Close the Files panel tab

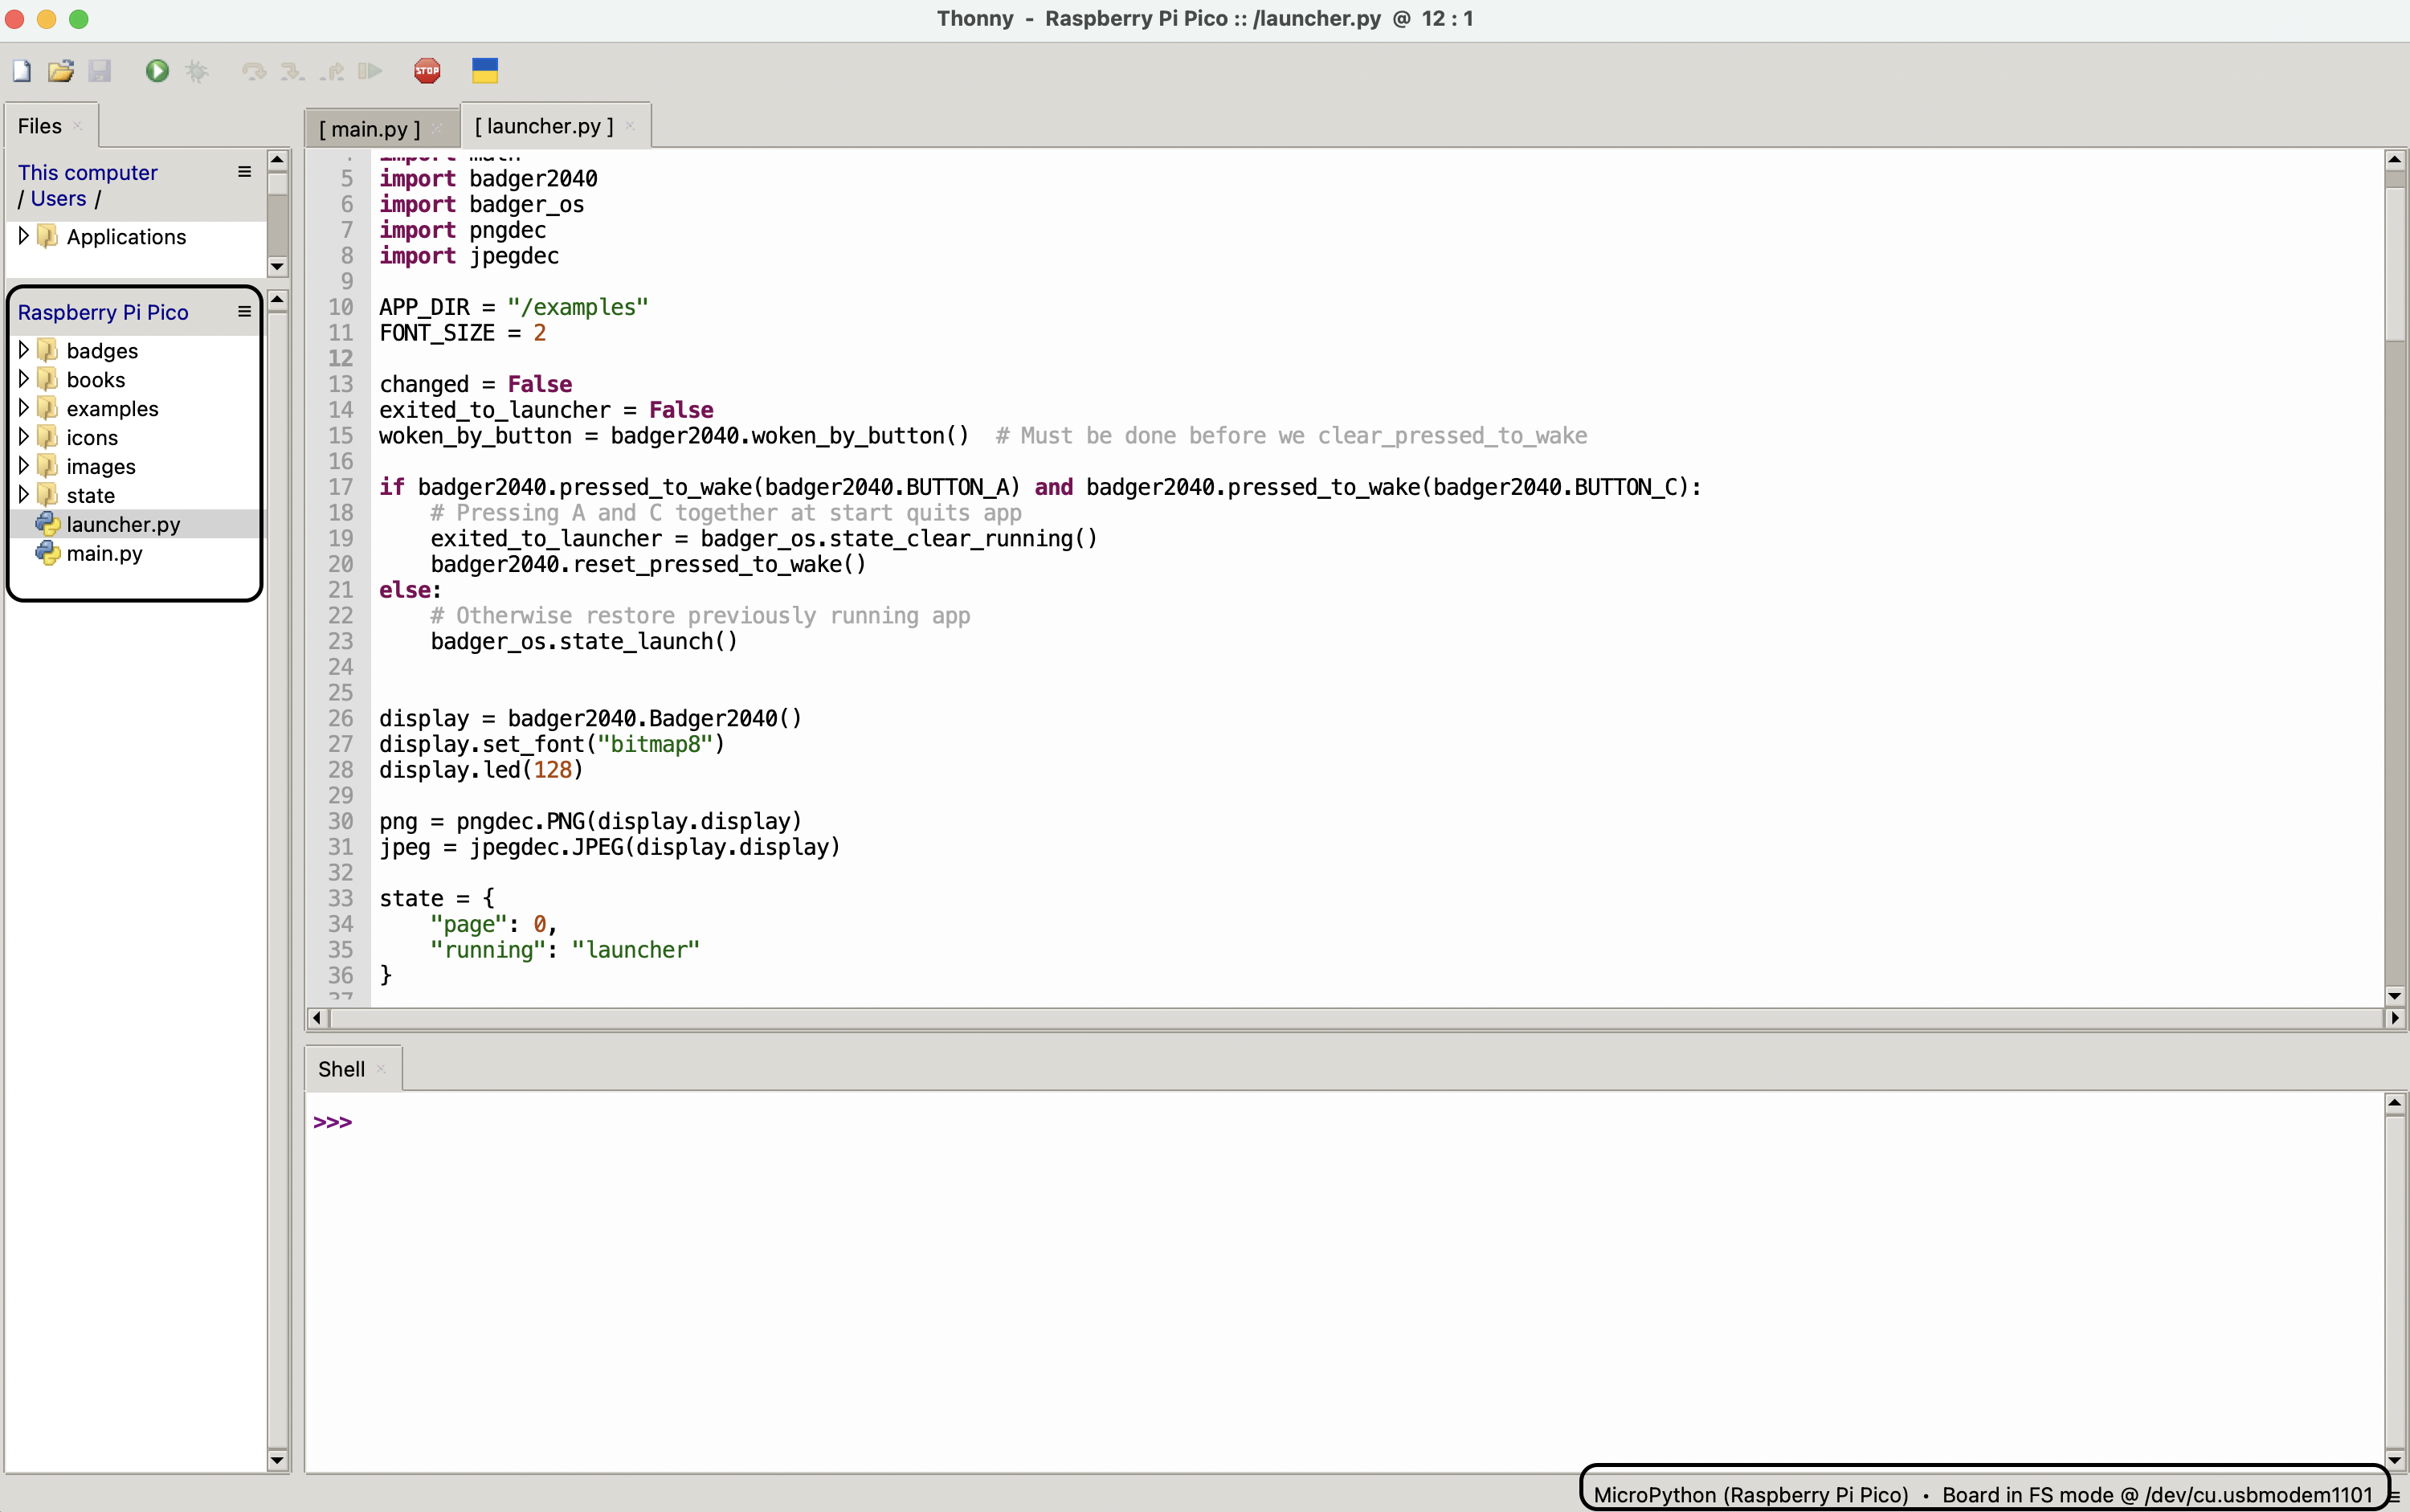[77, 126]
